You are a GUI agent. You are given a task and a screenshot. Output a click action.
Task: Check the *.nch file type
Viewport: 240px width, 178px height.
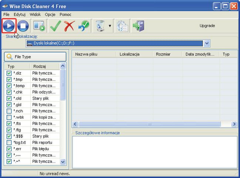9,111
